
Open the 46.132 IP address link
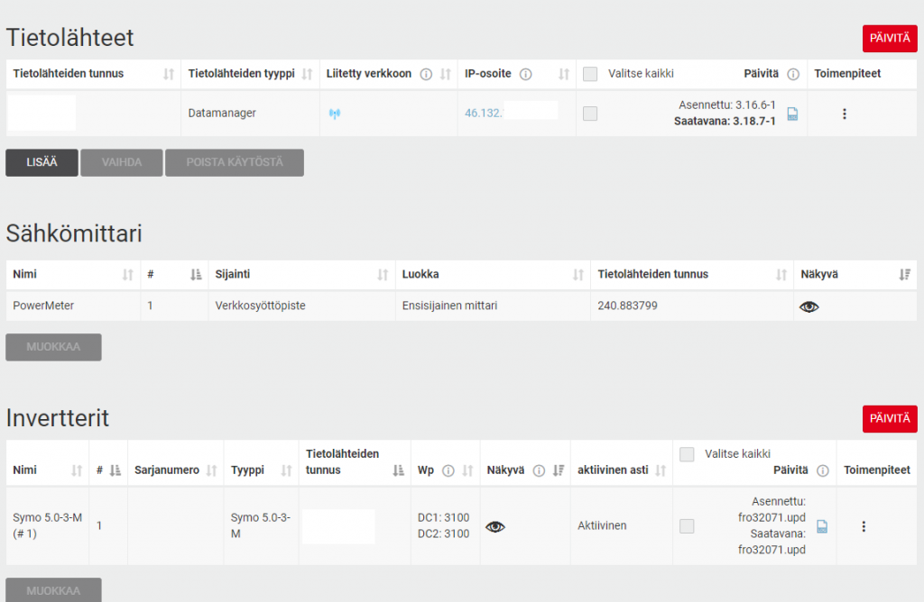click(483, 114)
